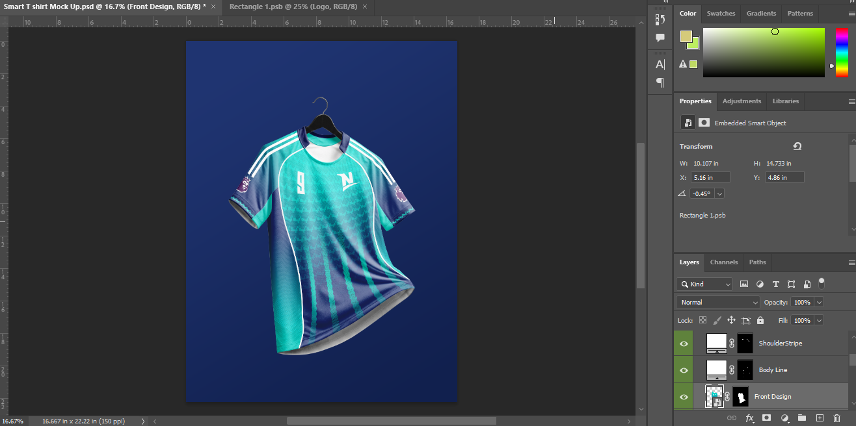Open the Paragraph panel icon
Screen dimensions: 856x426
pyautogui.click(x=660, y=82)
